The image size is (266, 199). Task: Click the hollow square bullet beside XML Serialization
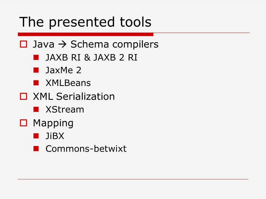[x=23, y=96]
